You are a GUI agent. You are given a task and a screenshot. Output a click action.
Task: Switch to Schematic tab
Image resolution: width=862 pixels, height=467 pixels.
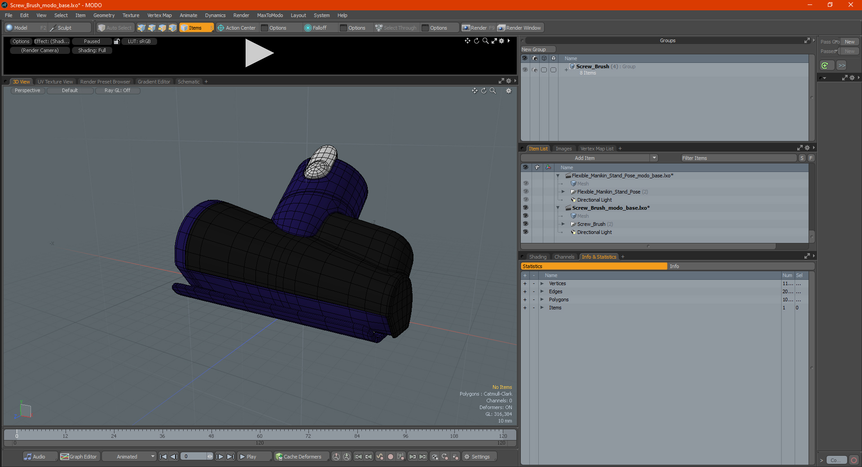[189, 82]
